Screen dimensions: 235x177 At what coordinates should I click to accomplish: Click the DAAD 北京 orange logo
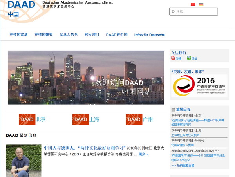point(27,119)
